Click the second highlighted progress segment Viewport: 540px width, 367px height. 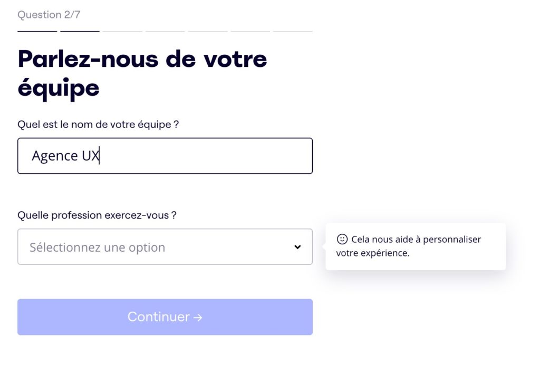pyautogui.click(x=80, y=31)
